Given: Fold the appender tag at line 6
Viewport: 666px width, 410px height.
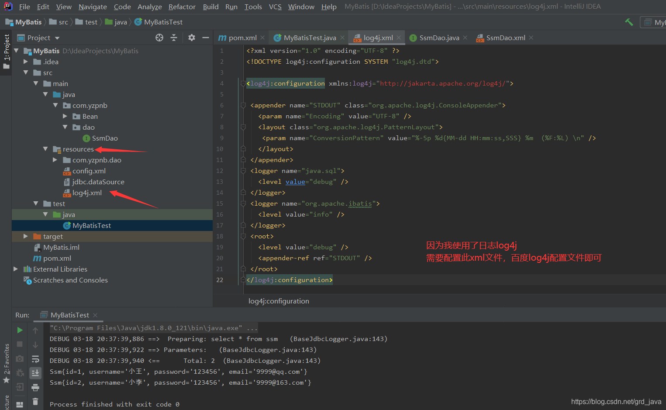Looking at the screenshot, I should (243, 105).
